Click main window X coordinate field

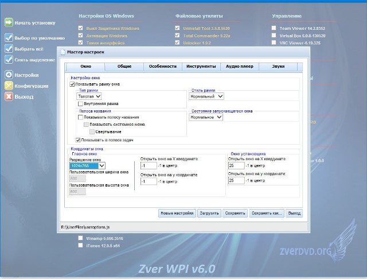coord(149,165)
